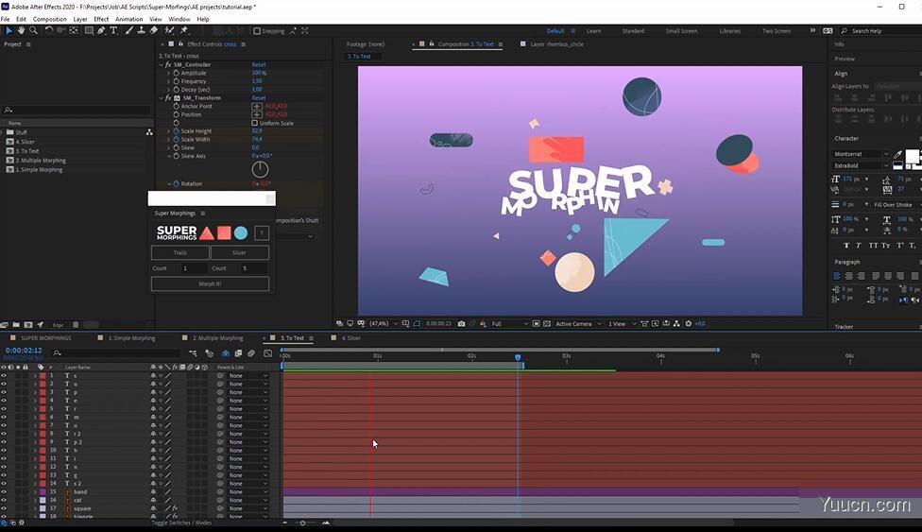Select the Eraser tool
Viewport: 922px width, 532px height.
pyautogui.click(x=153, y=30)
